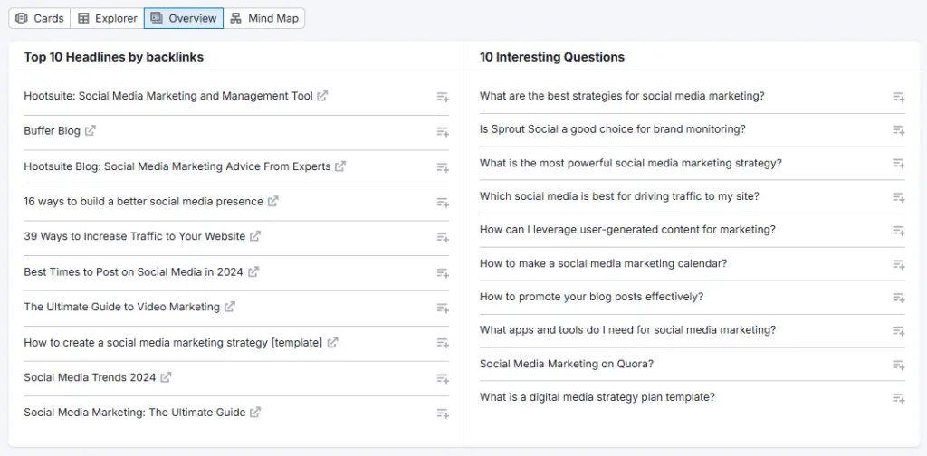Viewport: 927px width, 456px height.
Task: Select question 'What are the best strategies'
Action: [x=621, y=96]
